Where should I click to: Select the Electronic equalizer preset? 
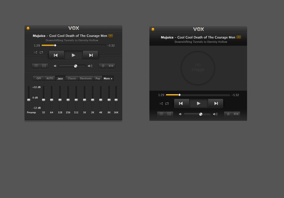tap(86, 78)
